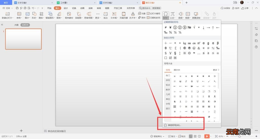This screenshot has height=139, width=260.
Task: Open the 设计 design tab
Action: [66, 8]
